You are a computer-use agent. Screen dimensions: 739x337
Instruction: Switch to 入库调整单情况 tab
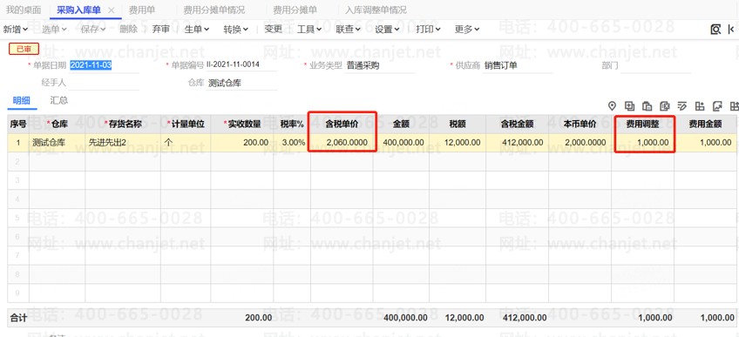[376, 10]
